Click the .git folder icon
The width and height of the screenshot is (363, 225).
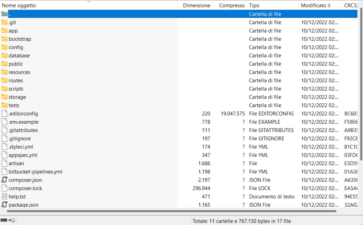[x=5, y=22]
